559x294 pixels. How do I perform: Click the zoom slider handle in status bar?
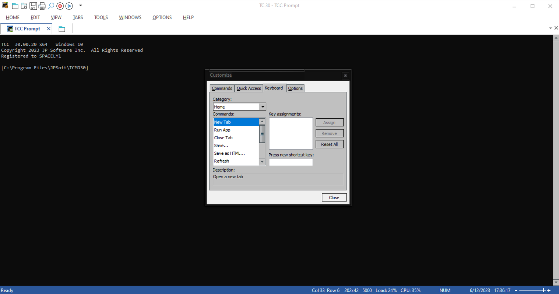pos(544,290)
